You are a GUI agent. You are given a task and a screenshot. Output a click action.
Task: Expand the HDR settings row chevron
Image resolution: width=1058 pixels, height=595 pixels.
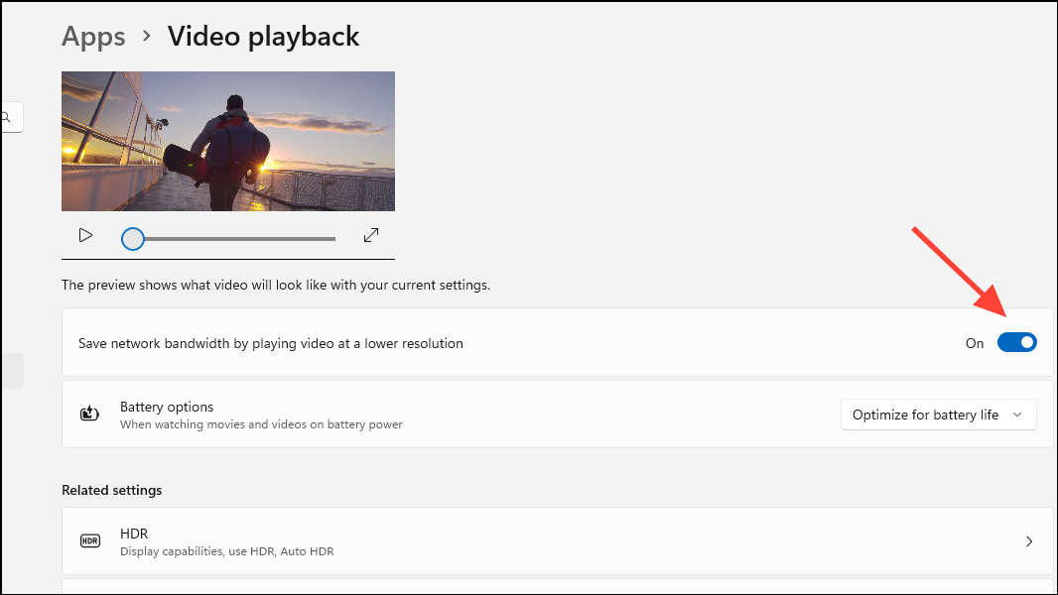[1029, 541]
